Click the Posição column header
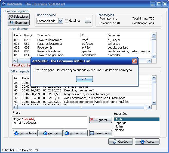169x153 pixels. (29, 35)
